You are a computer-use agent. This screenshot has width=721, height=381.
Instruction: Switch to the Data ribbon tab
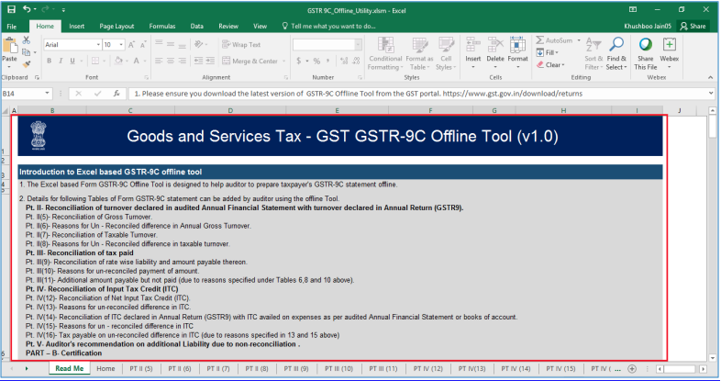pos(197,27)
